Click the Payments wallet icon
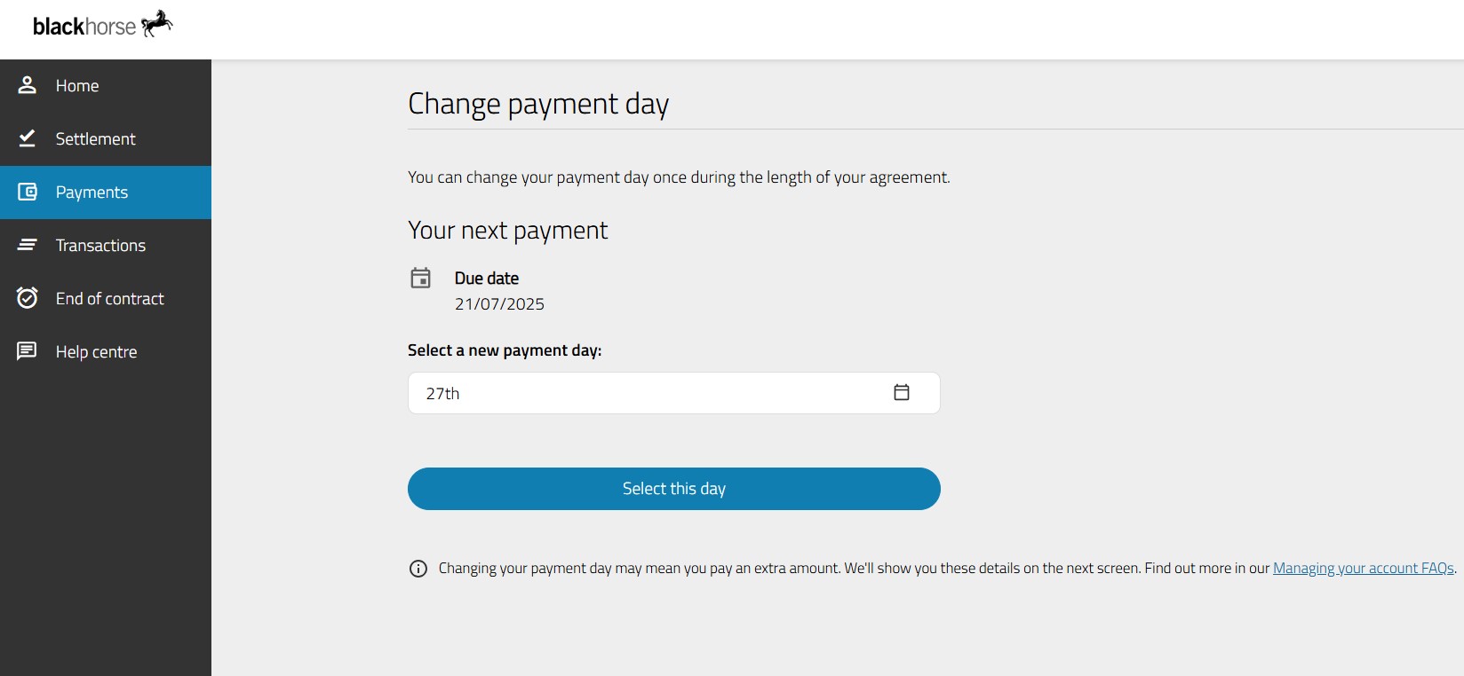Image resolution: width=1464 pixels, height=676 pixels. [x=28, y=192]
